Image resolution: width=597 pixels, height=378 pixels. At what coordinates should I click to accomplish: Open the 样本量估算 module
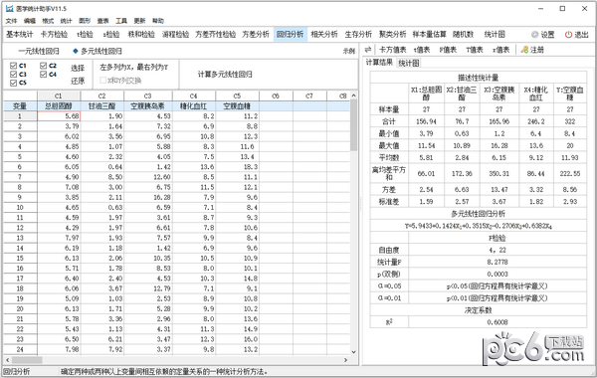430,34
